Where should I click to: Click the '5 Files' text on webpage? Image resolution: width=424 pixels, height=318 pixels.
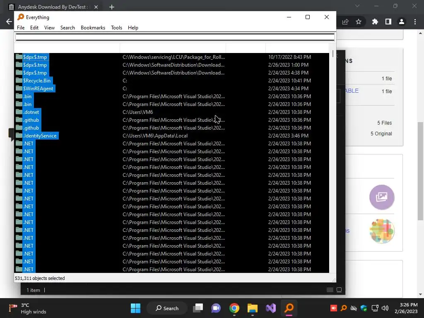click(385, 123)
